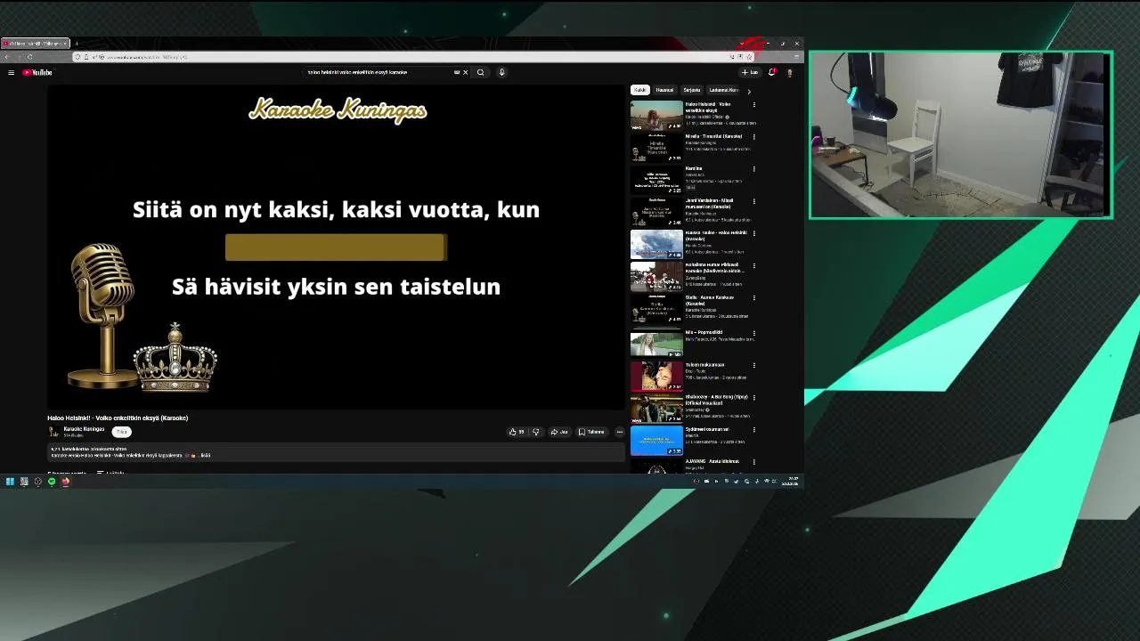This screenshot has width=1140, height=641.
Task: Clear the YouTube search box text
Action: 465,72
